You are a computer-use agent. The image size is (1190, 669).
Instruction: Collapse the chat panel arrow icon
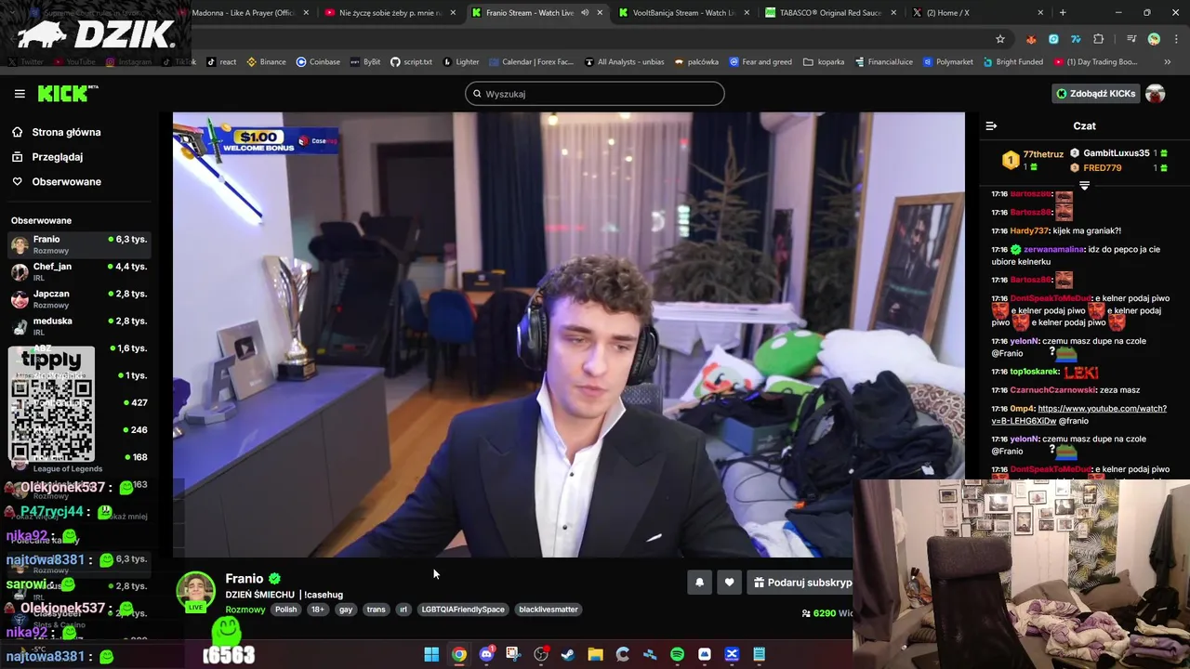point(991,125)
